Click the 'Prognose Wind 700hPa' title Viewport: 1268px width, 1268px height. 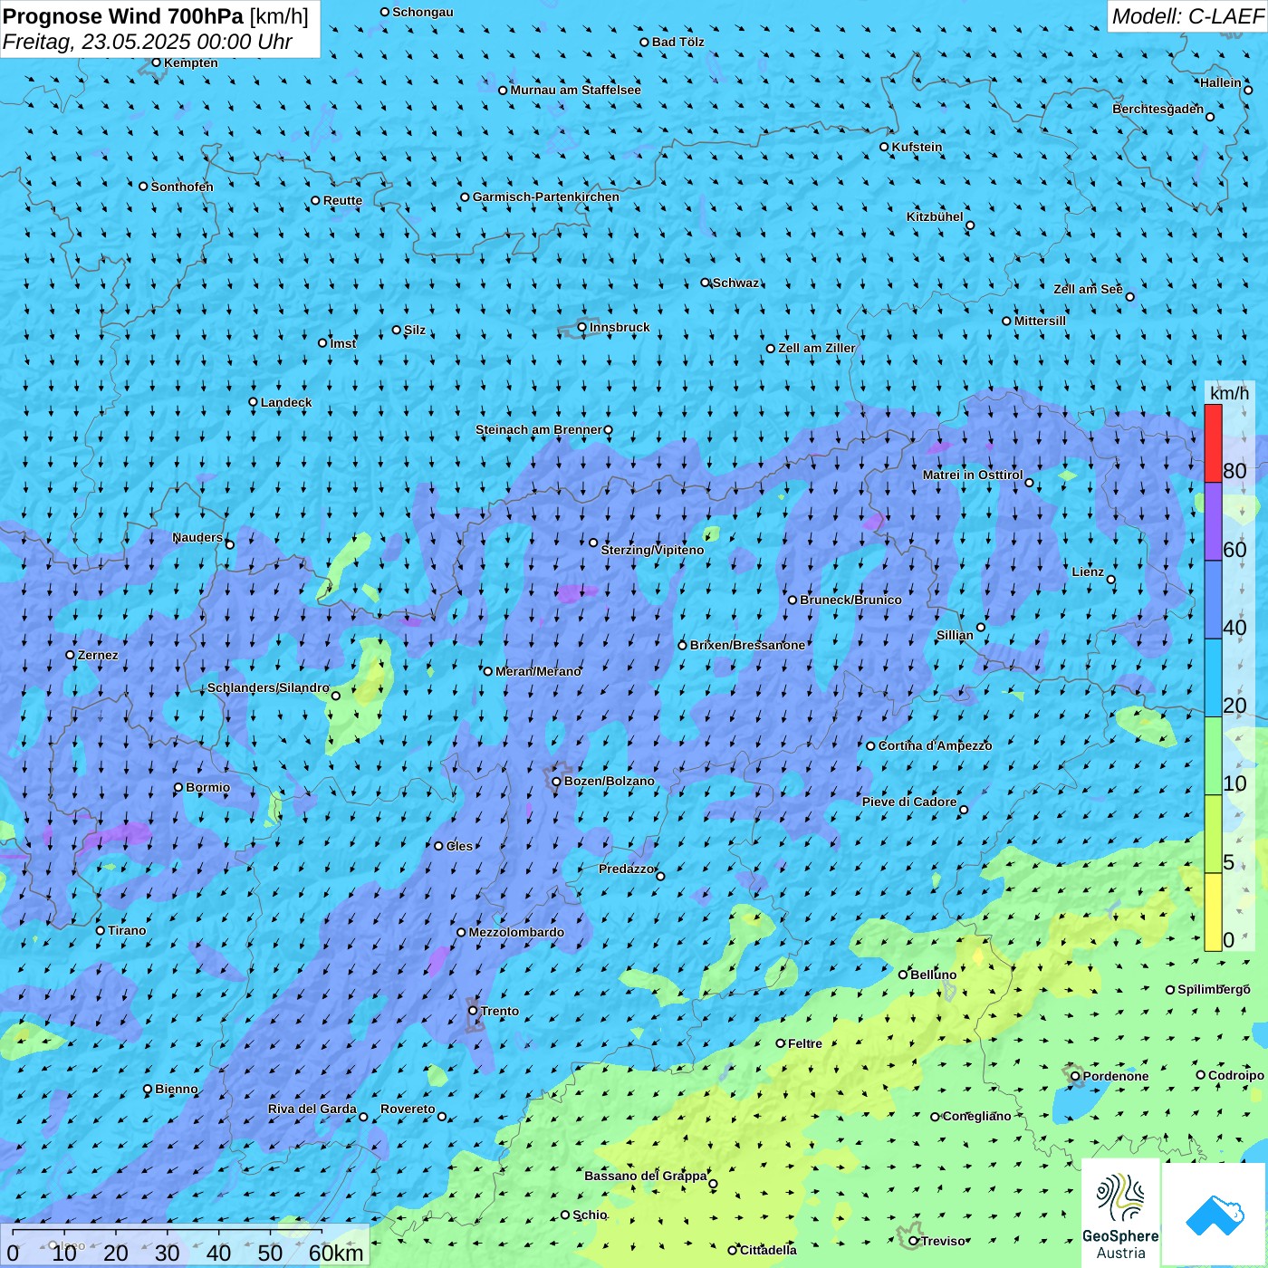[123, 16]
